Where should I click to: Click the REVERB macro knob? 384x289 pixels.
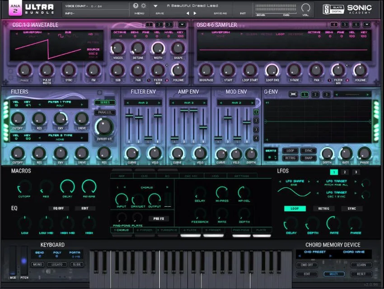tap(89, 186)
